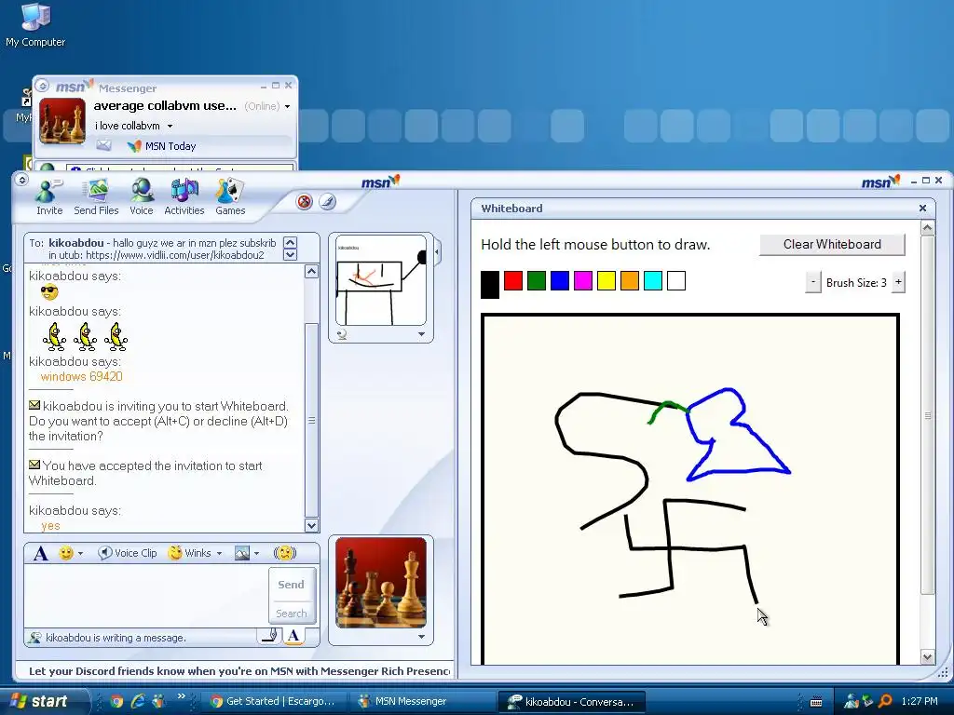
Task: Open my chess picture dropdown arrow
Action: tap(421, 637)
